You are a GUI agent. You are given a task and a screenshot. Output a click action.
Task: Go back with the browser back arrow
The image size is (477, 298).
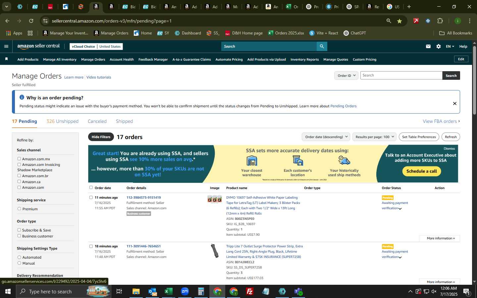click(x=7, y=21)
